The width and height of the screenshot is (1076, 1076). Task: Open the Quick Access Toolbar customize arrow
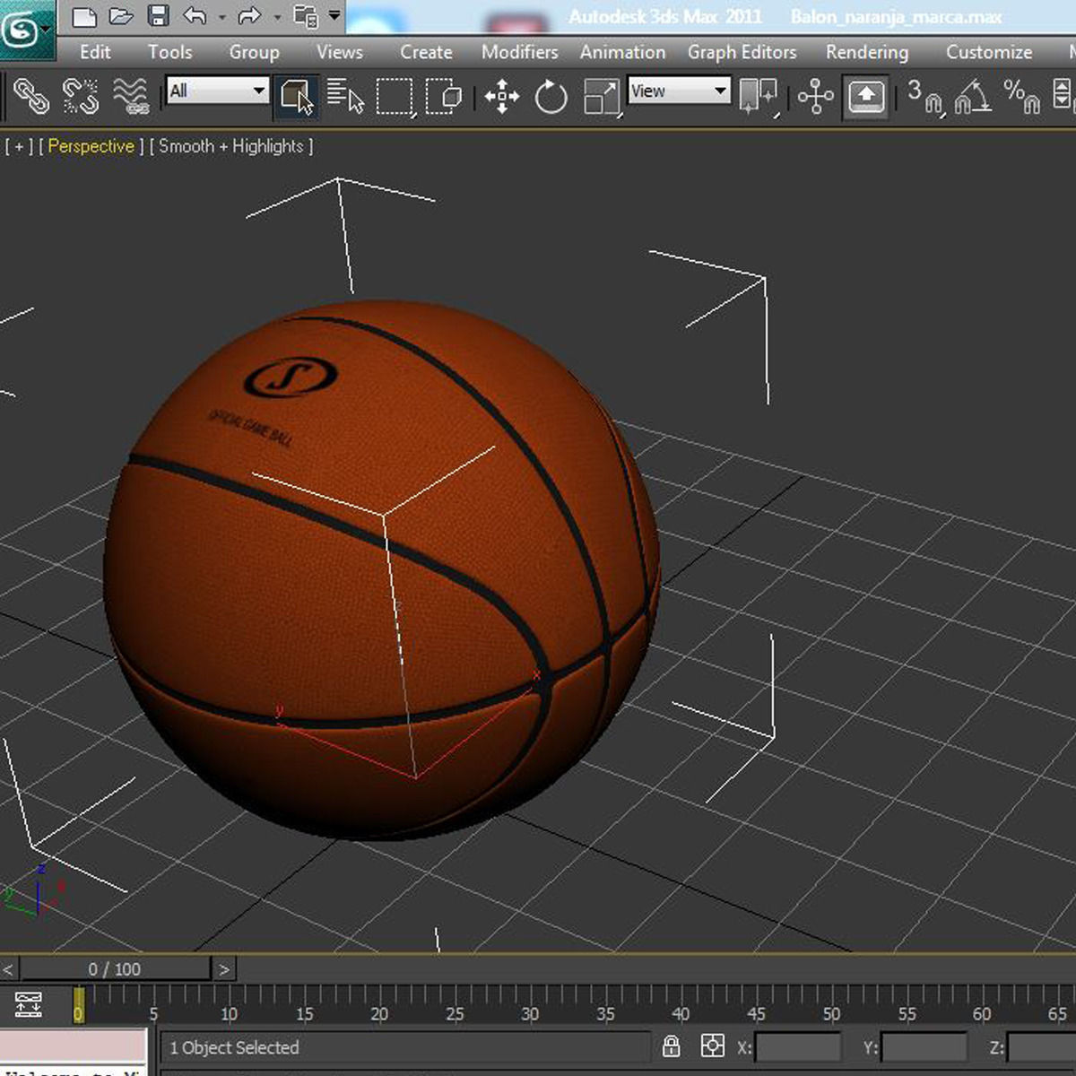point(334,15)
